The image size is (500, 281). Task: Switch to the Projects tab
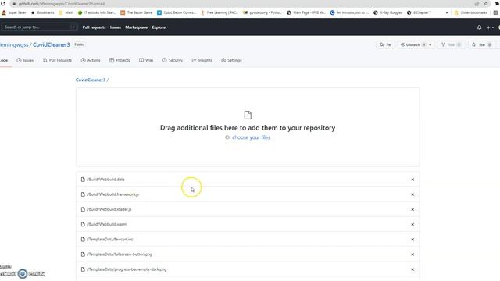pyautogui.click(x=120, y=60)
